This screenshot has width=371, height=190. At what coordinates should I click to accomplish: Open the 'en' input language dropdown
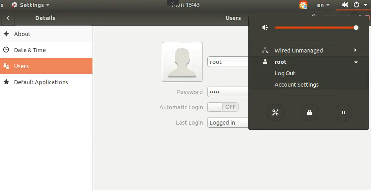tap(323, 5)
